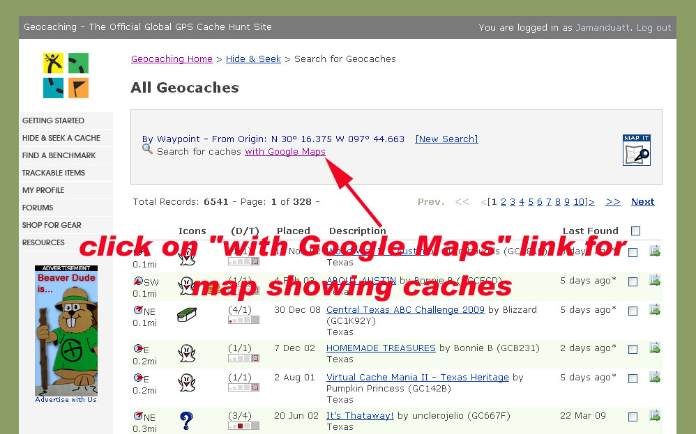Click send-to-GPS icon for Virtual Cache Mania II
The image size is (696, 434).
pos(655,377)
